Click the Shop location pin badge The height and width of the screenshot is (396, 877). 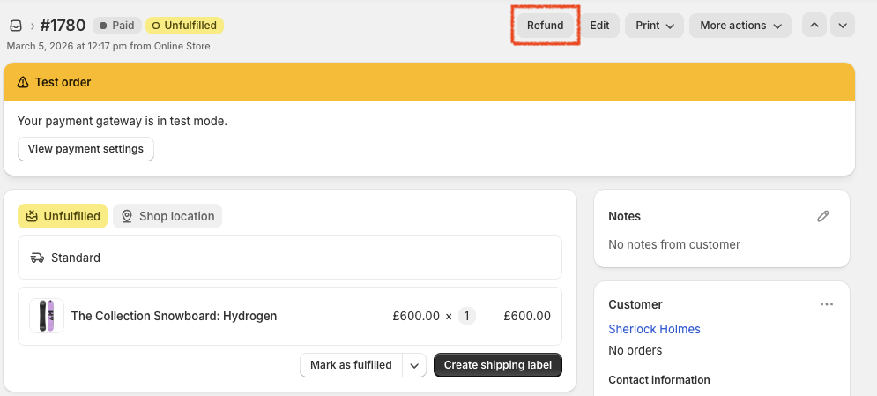coord(167,216)
